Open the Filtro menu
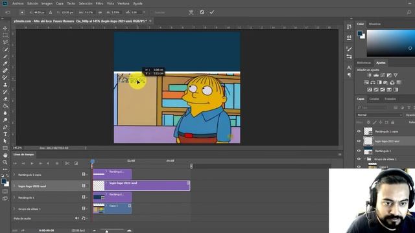This screenshot has height=233, width=415. coord(99,4)
